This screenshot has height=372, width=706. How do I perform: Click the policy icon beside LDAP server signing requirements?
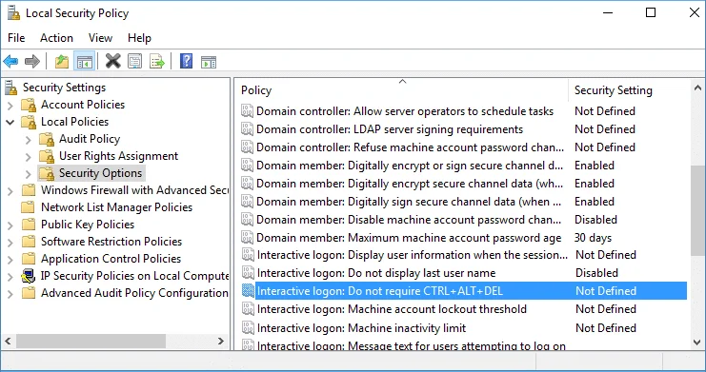[x=247, y=129]
